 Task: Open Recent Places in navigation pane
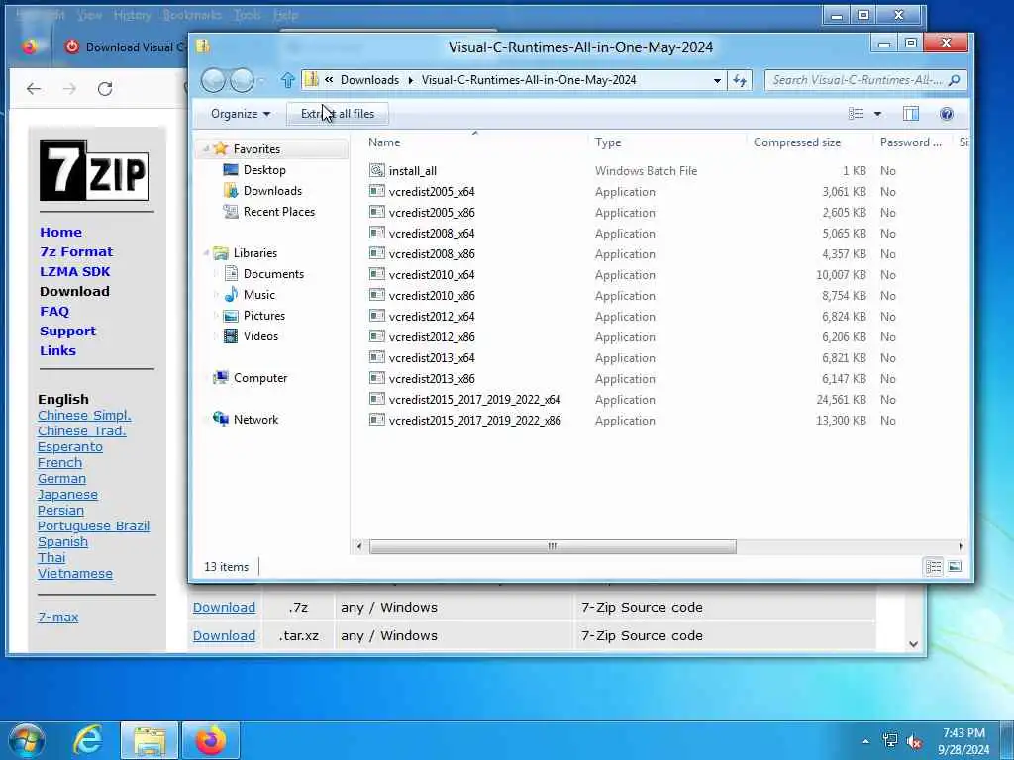click(278, 212)
